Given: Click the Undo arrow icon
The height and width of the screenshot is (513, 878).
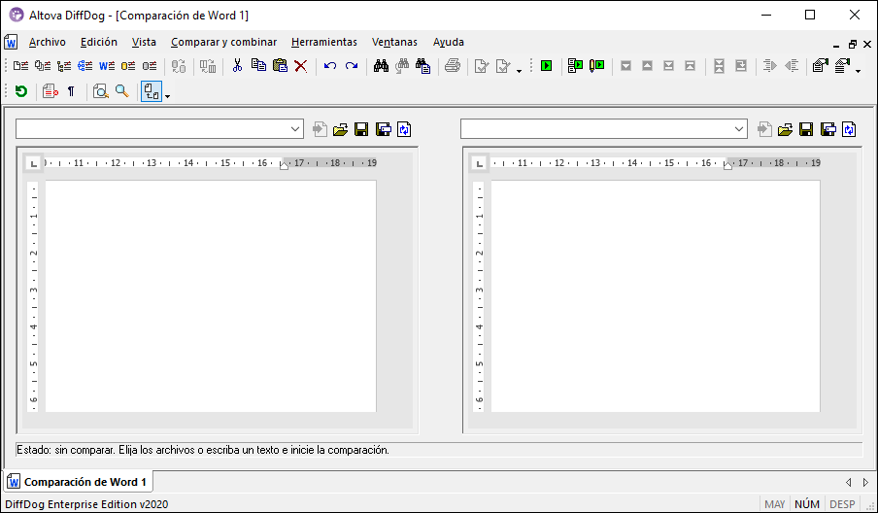Looking at the screenshot, I should point(330,66).
